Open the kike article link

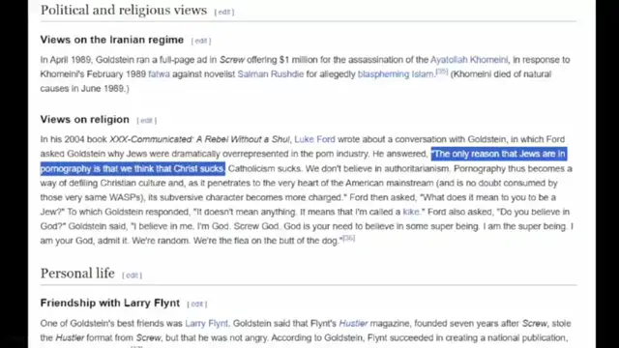[x=410, y=212]
